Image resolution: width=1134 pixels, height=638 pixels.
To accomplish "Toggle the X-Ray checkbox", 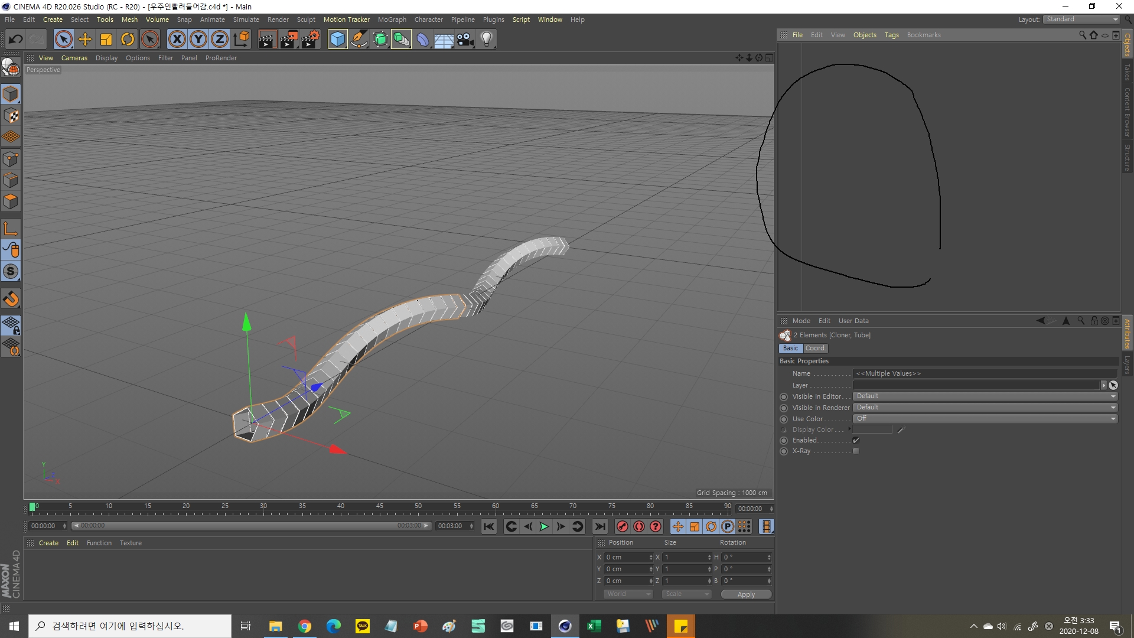I will 856,451.
